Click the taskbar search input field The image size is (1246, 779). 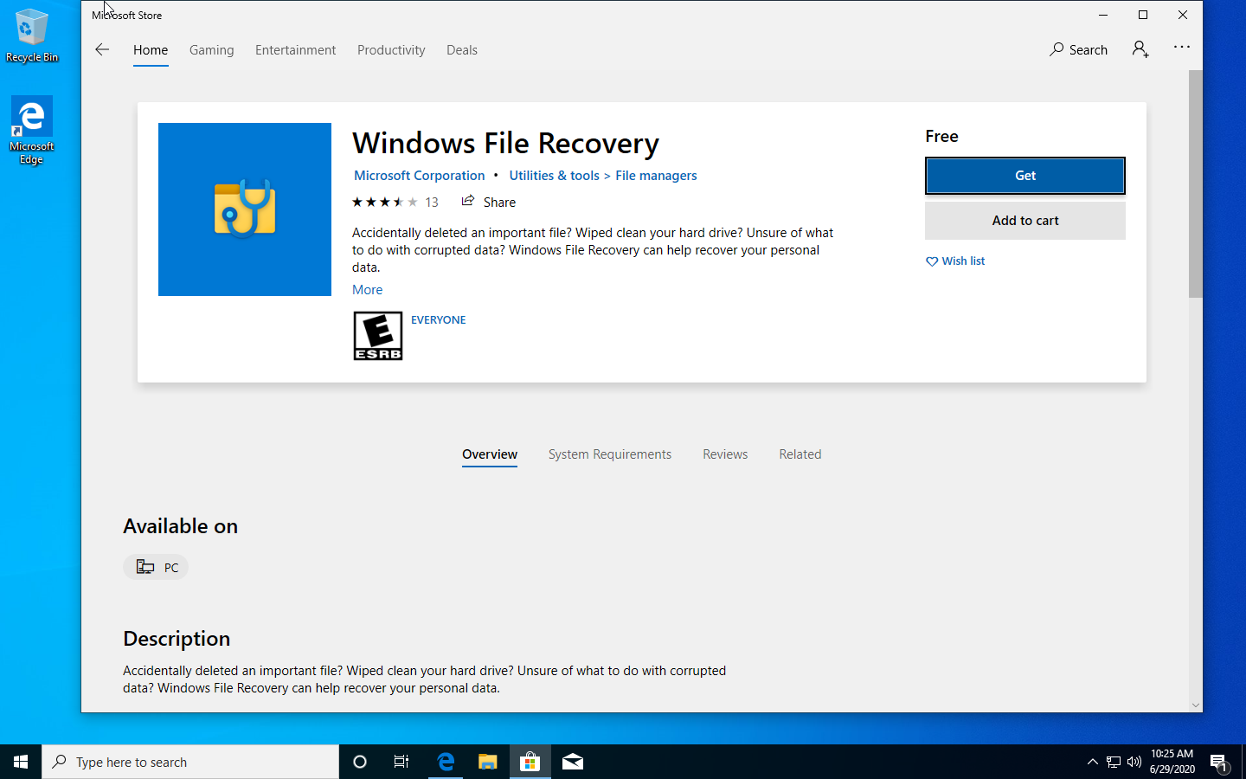(190, 762)
